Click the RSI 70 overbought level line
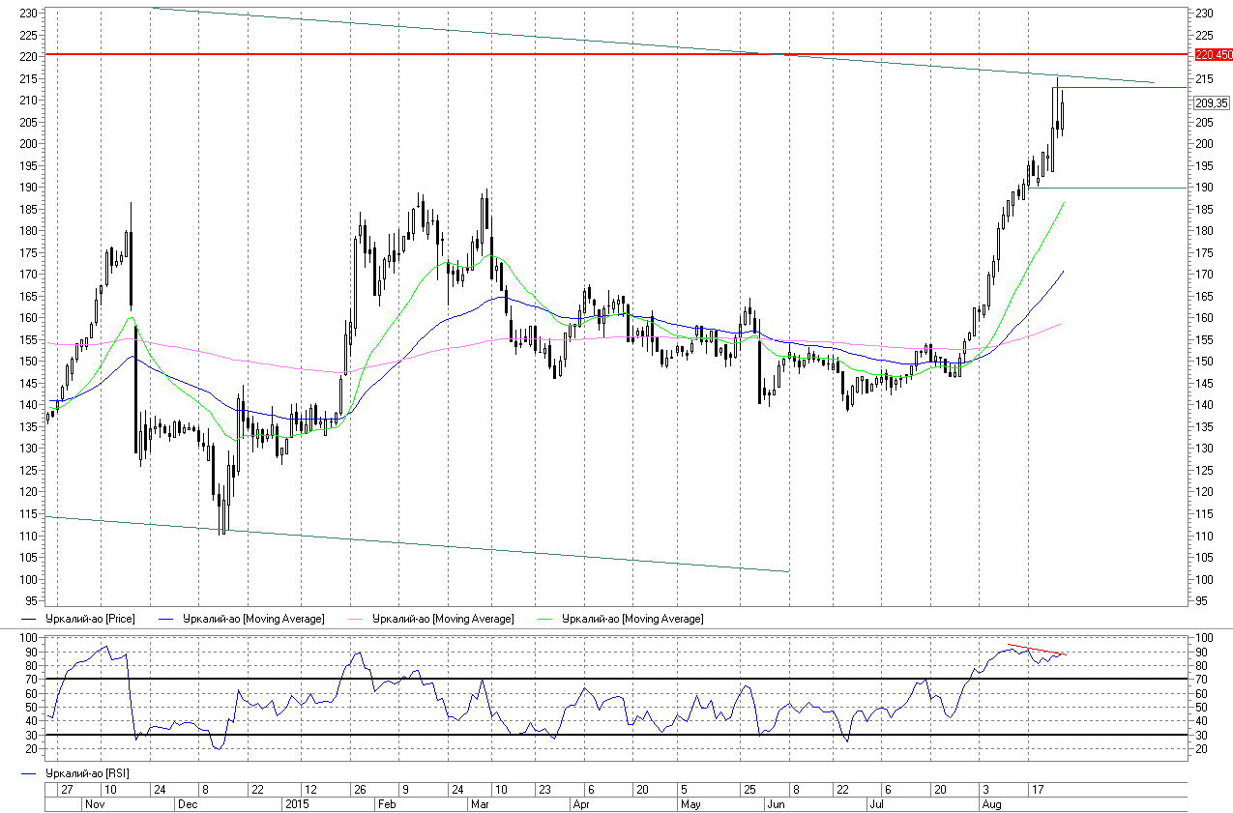 580,679
